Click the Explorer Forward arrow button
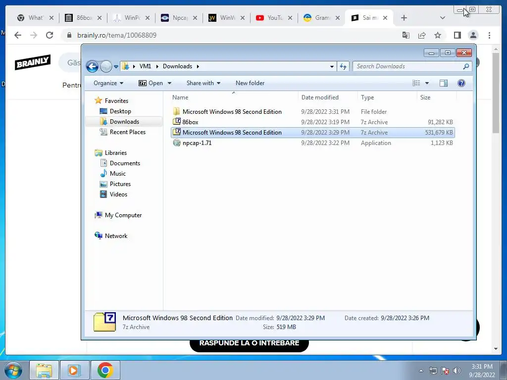This screenshot has height=380, width=507. click(106, 67)
